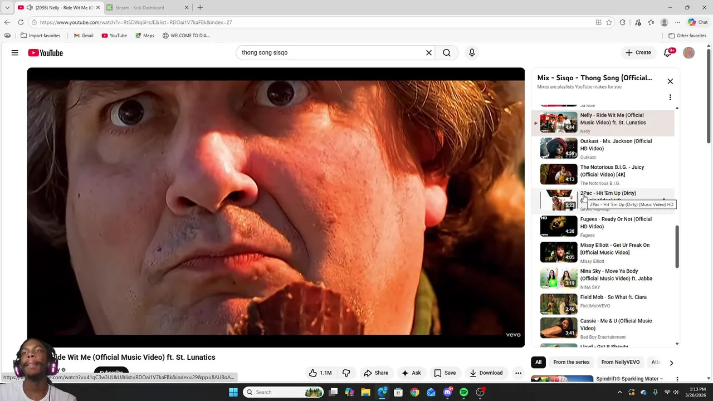This screenshot has height=401, width=713.
Task: Play The Notorious B.I.G. - Juicy
Action: pos(603,175)
